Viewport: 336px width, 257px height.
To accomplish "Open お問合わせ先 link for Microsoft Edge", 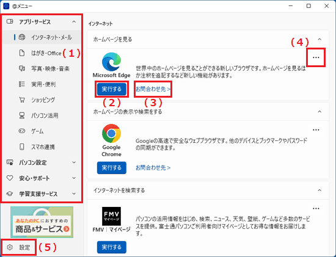I will 153,89.
